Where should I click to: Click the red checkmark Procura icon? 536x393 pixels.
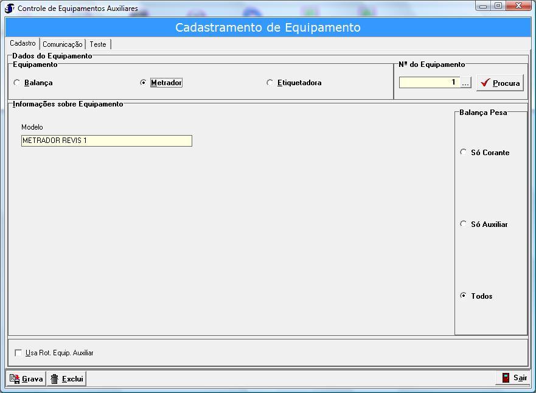[485, 83]
